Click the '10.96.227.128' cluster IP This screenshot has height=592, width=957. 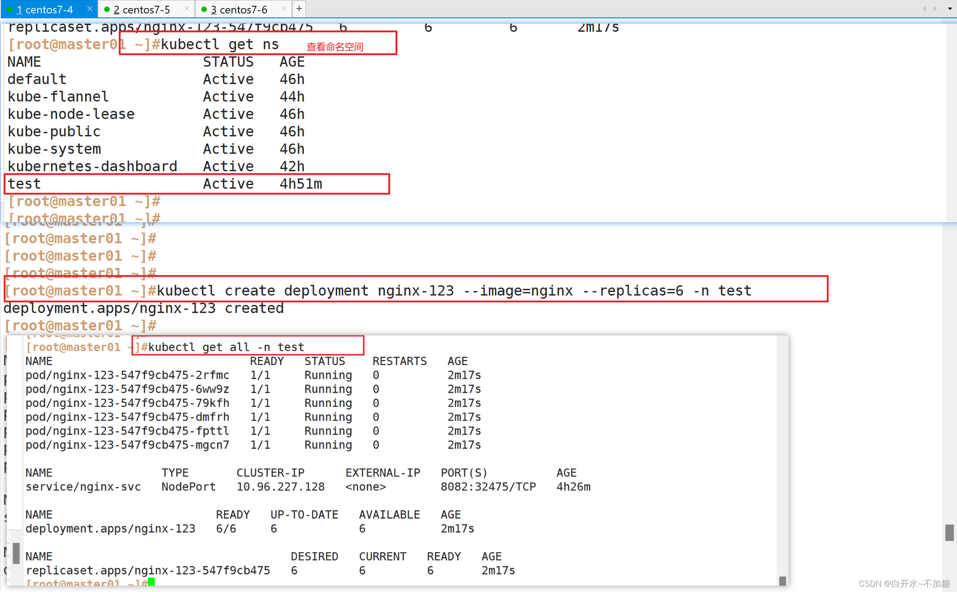(x=280, y=487)
